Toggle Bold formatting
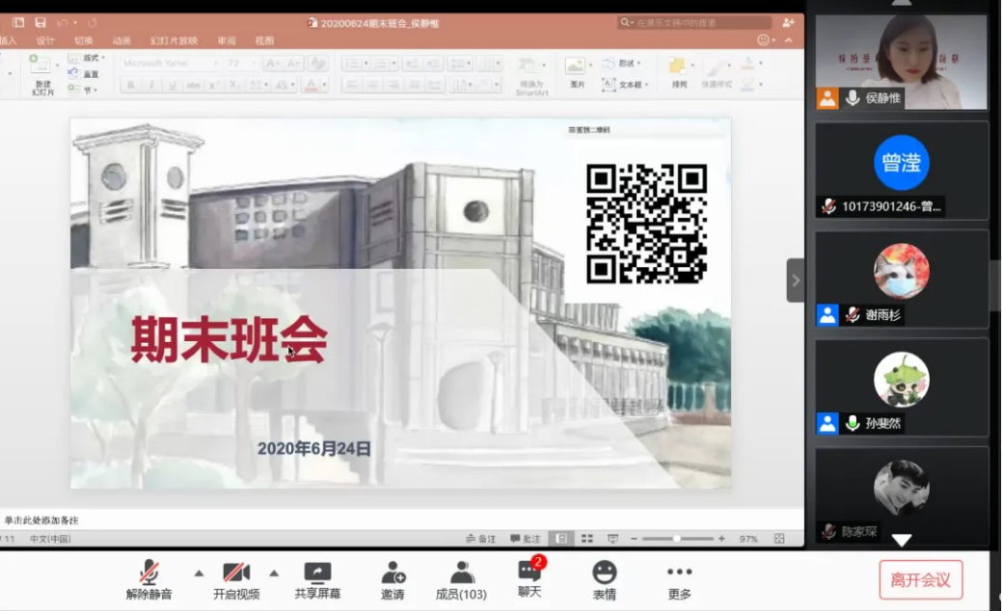The image size is (1002, 611). coord(131,85)
